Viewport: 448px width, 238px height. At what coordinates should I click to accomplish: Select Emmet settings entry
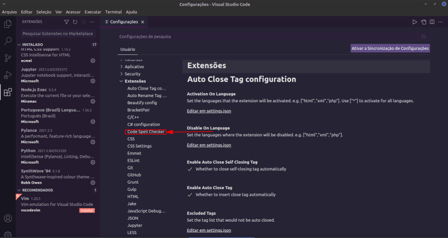tap(134, 153)
